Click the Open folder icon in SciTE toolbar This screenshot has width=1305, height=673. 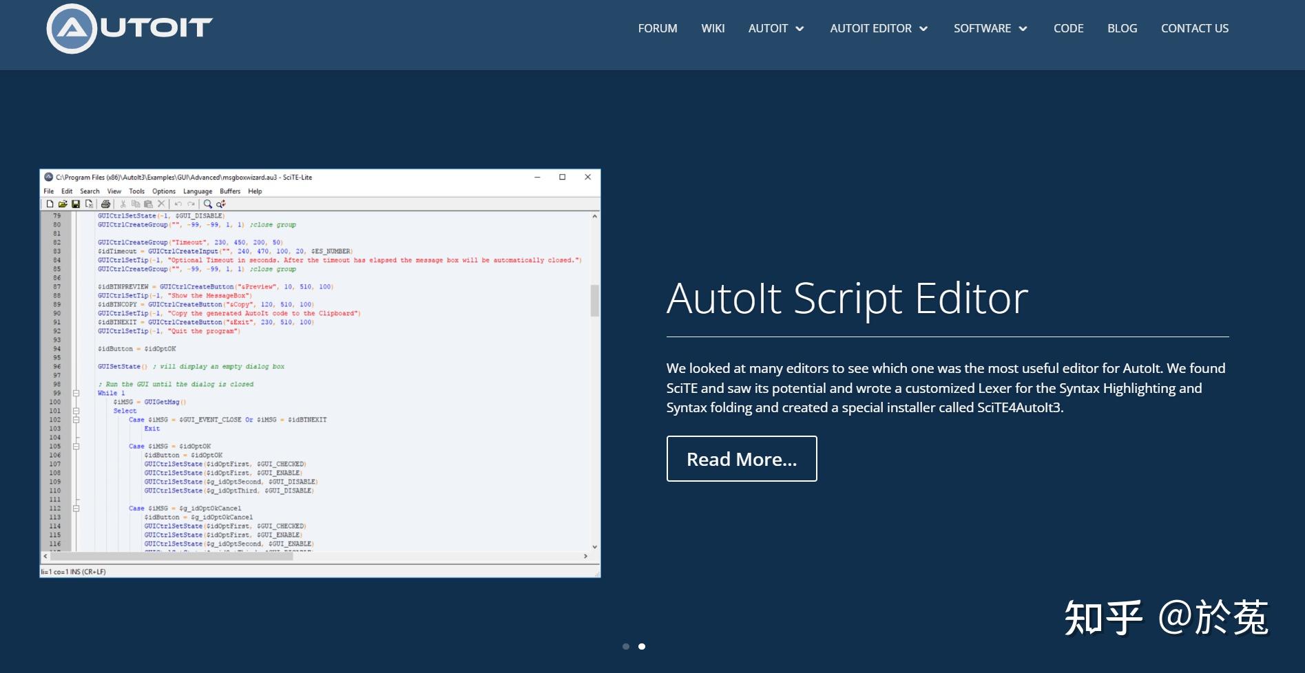tap(63, 204)
